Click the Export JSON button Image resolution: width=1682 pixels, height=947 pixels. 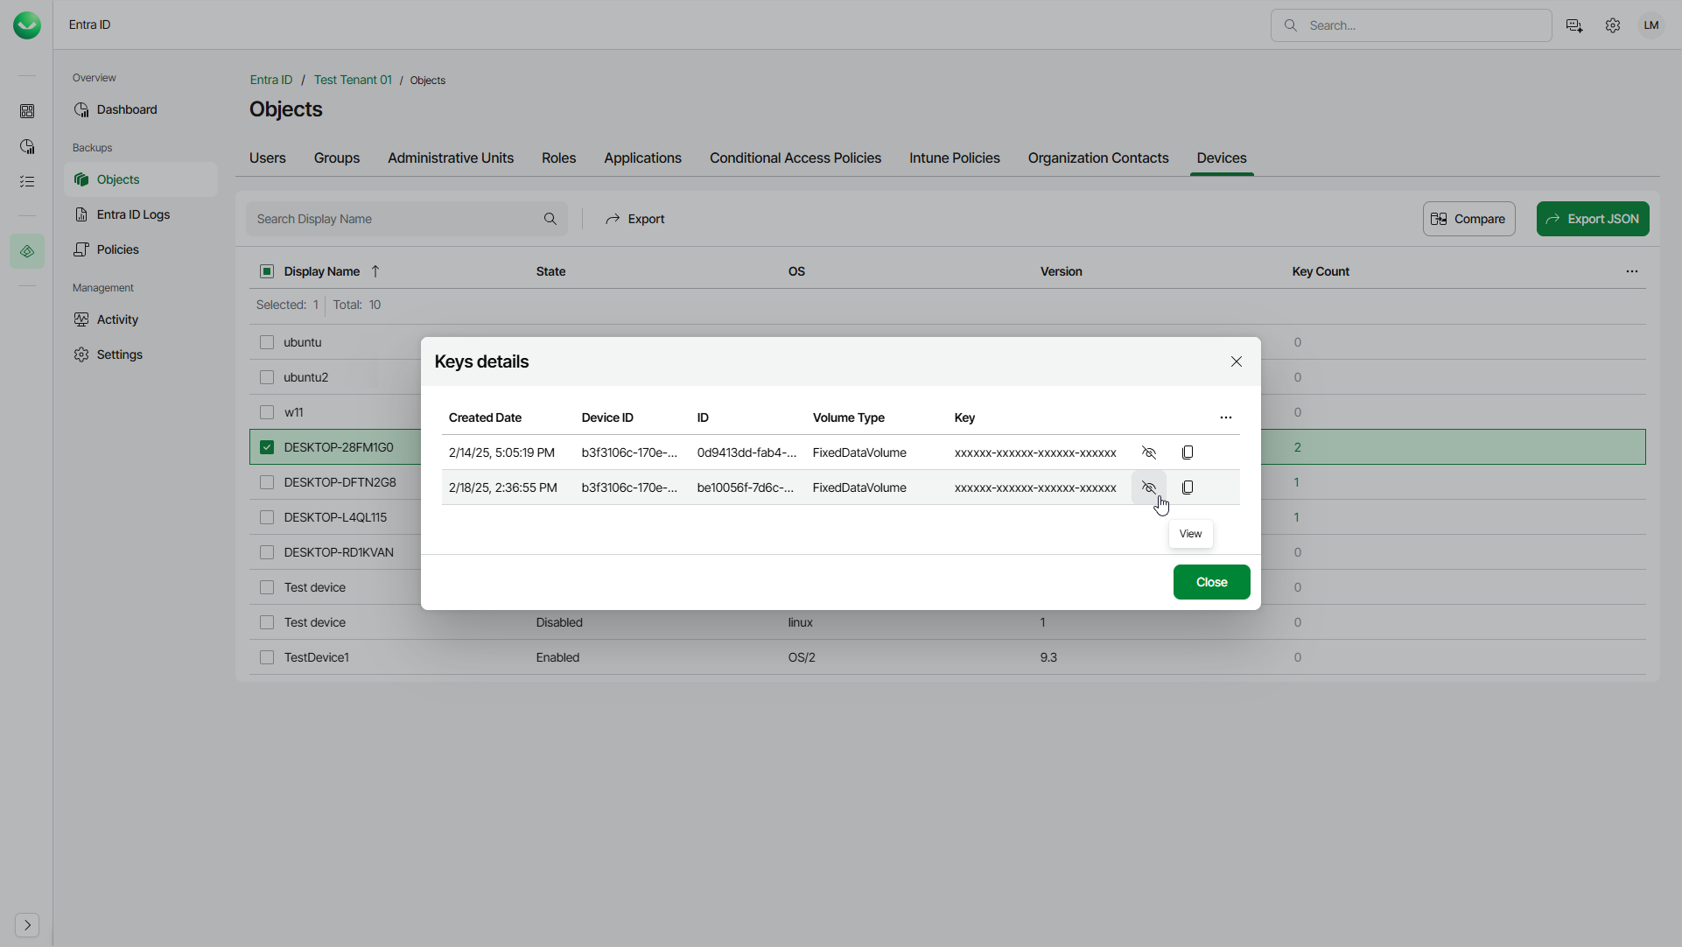(1592, 219)
